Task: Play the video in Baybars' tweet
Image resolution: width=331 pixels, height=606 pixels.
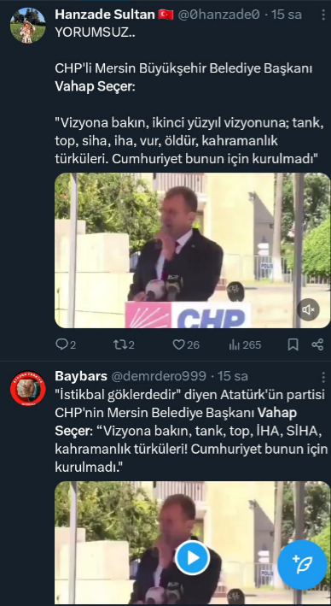Action: point(192,557)
